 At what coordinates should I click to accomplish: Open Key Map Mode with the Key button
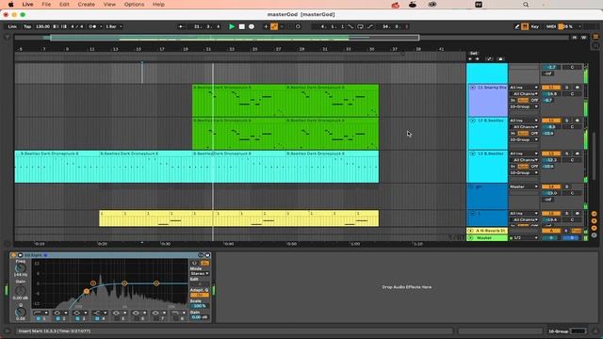point(534,26)
